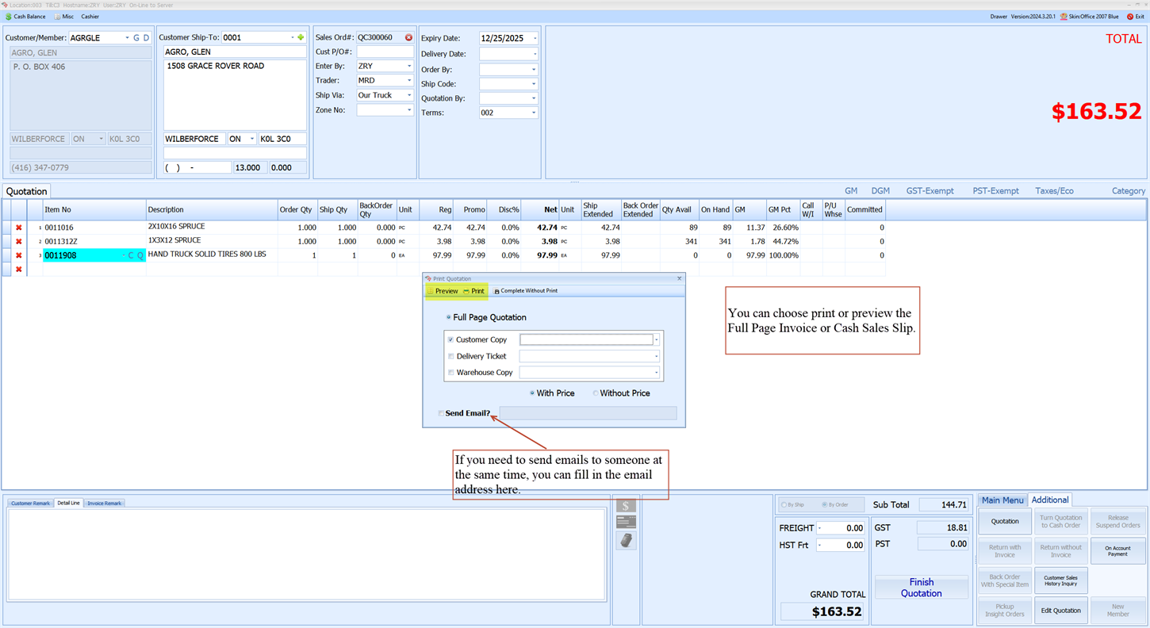Click the green plus icon beside Customer Ship-To
The width and height of the screenshot is (1150, 628).
(301, 37)
